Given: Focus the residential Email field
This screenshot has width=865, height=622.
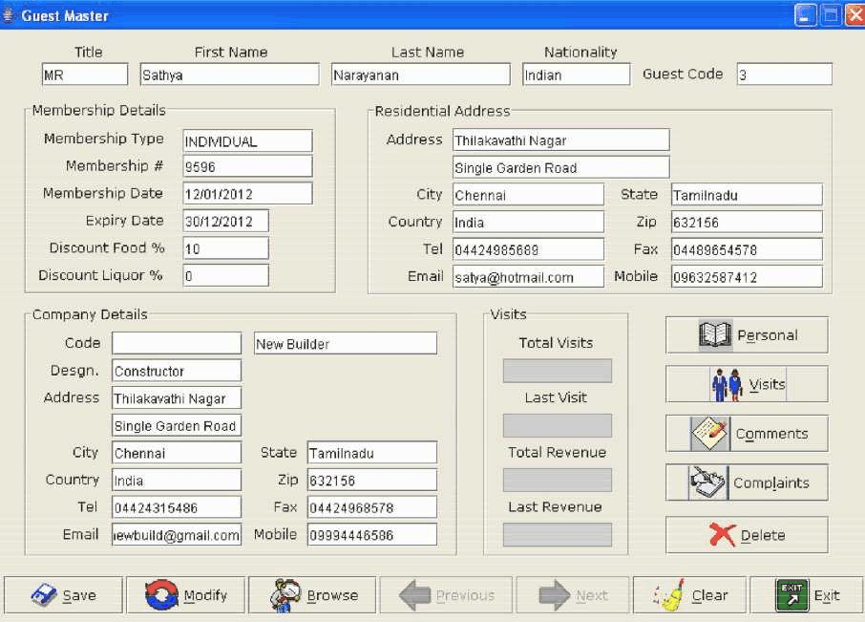Looking at the screenshot, I should 528,277.
